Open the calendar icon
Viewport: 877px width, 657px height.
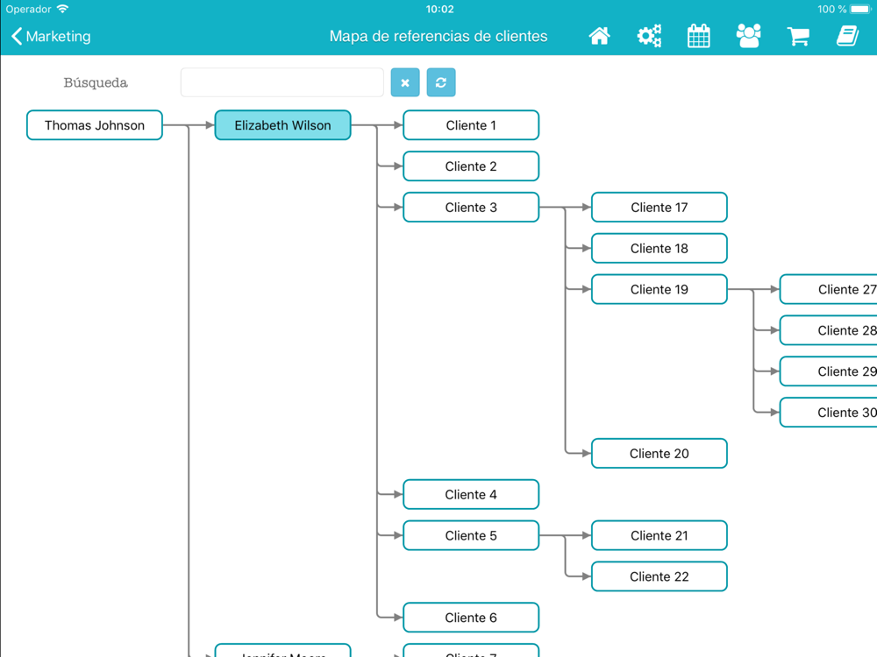click(699, 36)
